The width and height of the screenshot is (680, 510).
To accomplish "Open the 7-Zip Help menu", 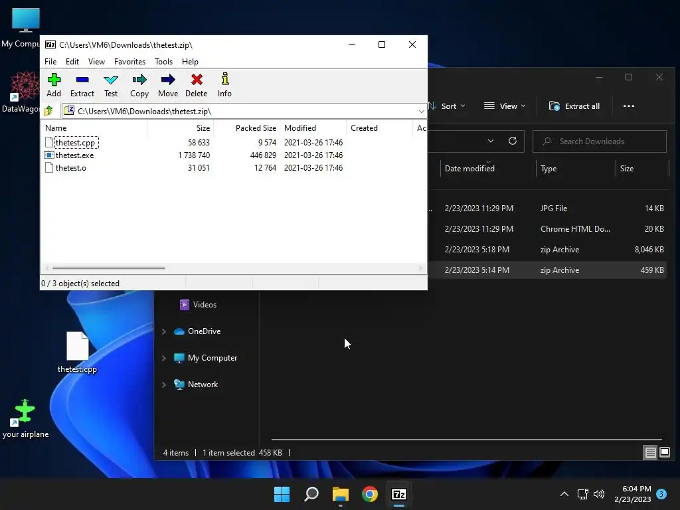I will point(190,62).
